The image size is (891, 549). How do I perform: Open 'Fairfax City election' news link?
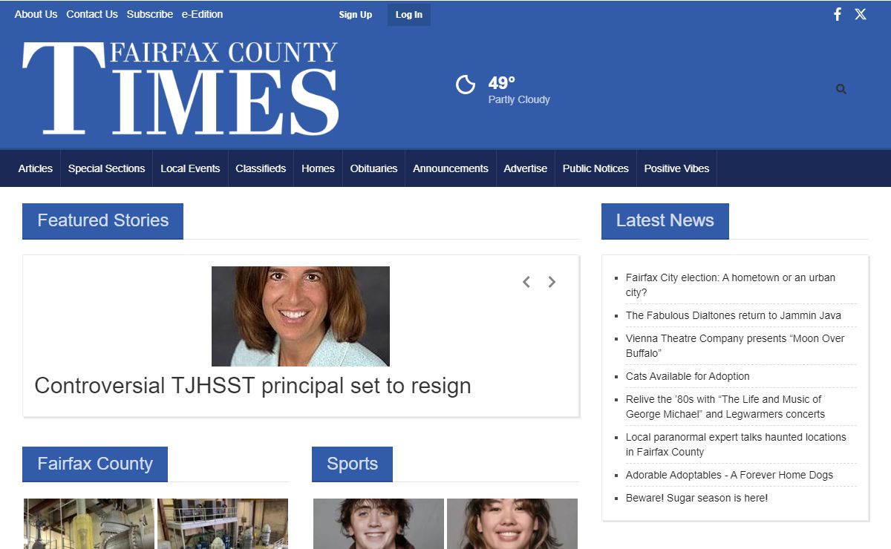(731, 285)
